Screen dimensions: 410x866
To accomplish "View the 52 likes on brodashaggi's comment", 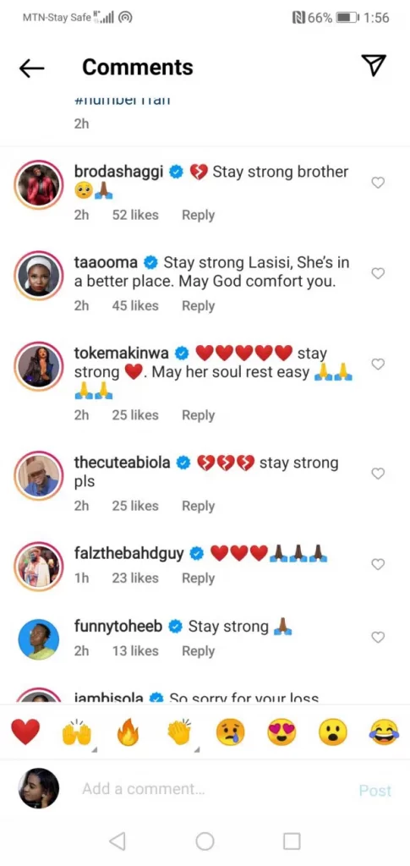I will coord(135,215).
